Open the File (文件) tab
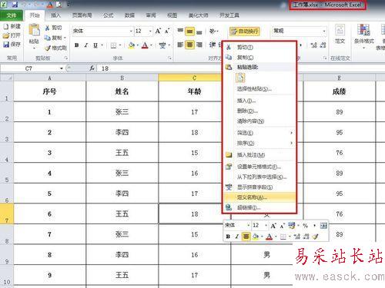The image size is (385, 288). pos(12,15)
